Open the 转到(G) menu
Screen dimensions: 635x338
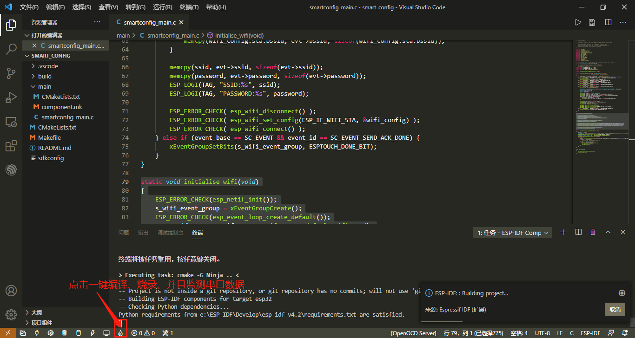[x=135, y=7]
